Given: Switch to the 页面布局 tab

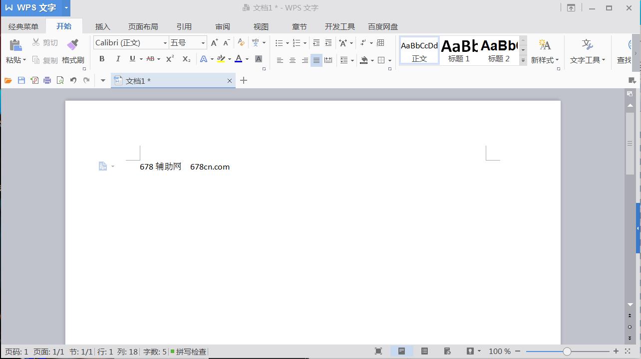Looking at the screenshot, I should 143,26.
